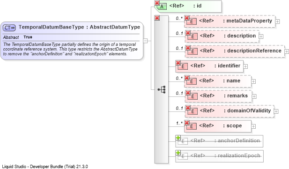Viewport: 289px width, 169px height.
Task: Click the element icon of domainOfValidity
Action: (x=193, y=111)
